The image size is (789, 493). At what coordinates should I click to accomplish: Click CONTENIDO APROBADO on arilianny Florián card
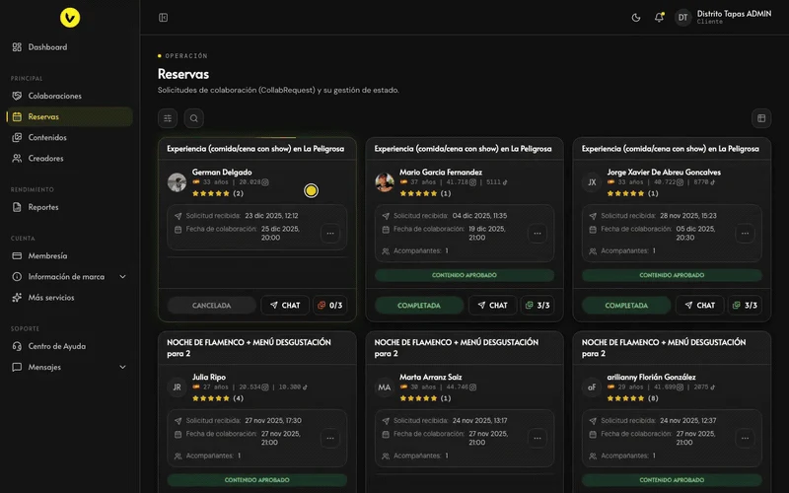tap(672, 480)
